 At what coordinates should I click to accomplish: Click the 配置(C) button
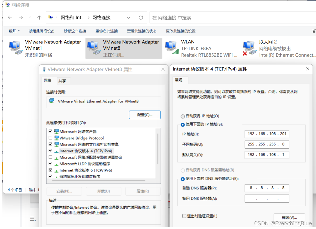point(145,115)
